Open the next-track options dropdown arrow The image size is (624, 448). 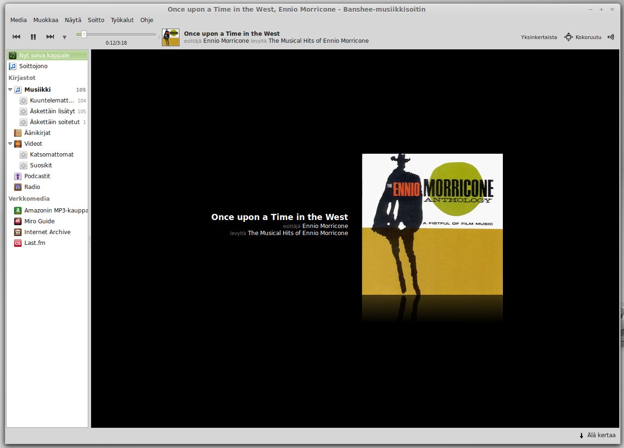click(64, 37)
